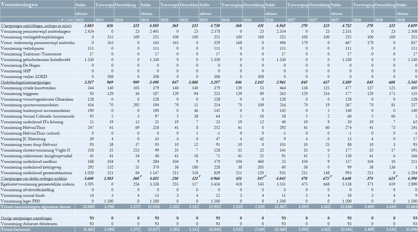
Task: Click the 'Voorziening baggeren' row label
Action: point(20,94)
